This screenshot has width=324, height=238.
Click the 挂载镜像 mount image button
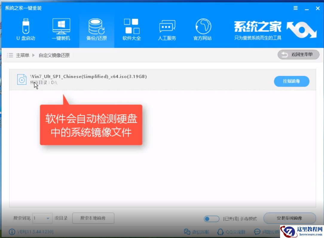click(291, 81)
